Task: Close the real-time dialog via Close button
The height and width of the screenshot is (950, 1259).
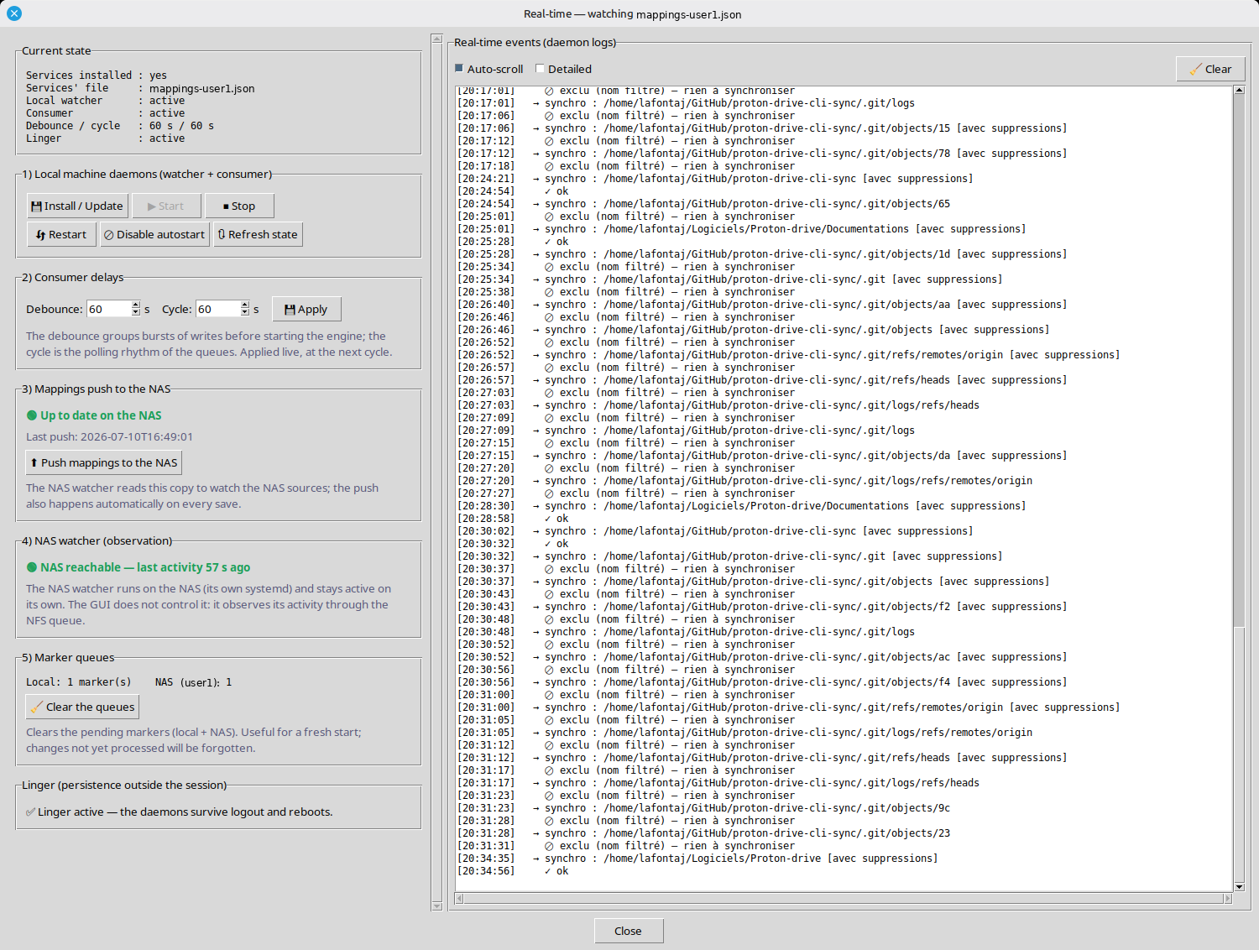Action: click(x=629, y=931)
